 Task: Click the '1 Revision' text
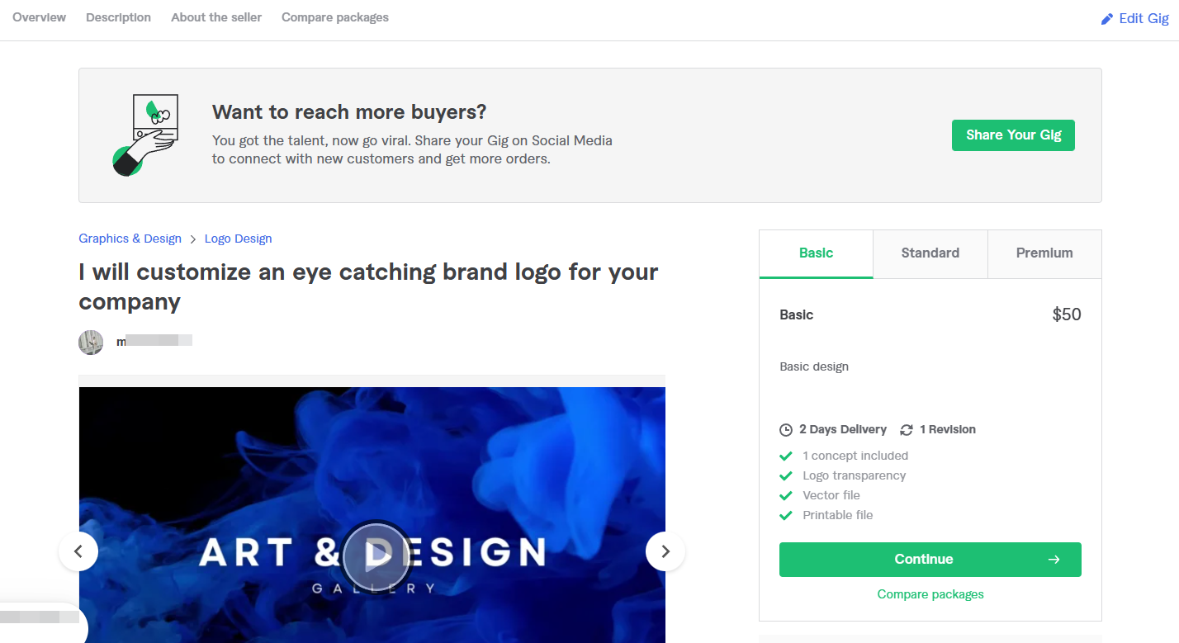tap(948, 430)
